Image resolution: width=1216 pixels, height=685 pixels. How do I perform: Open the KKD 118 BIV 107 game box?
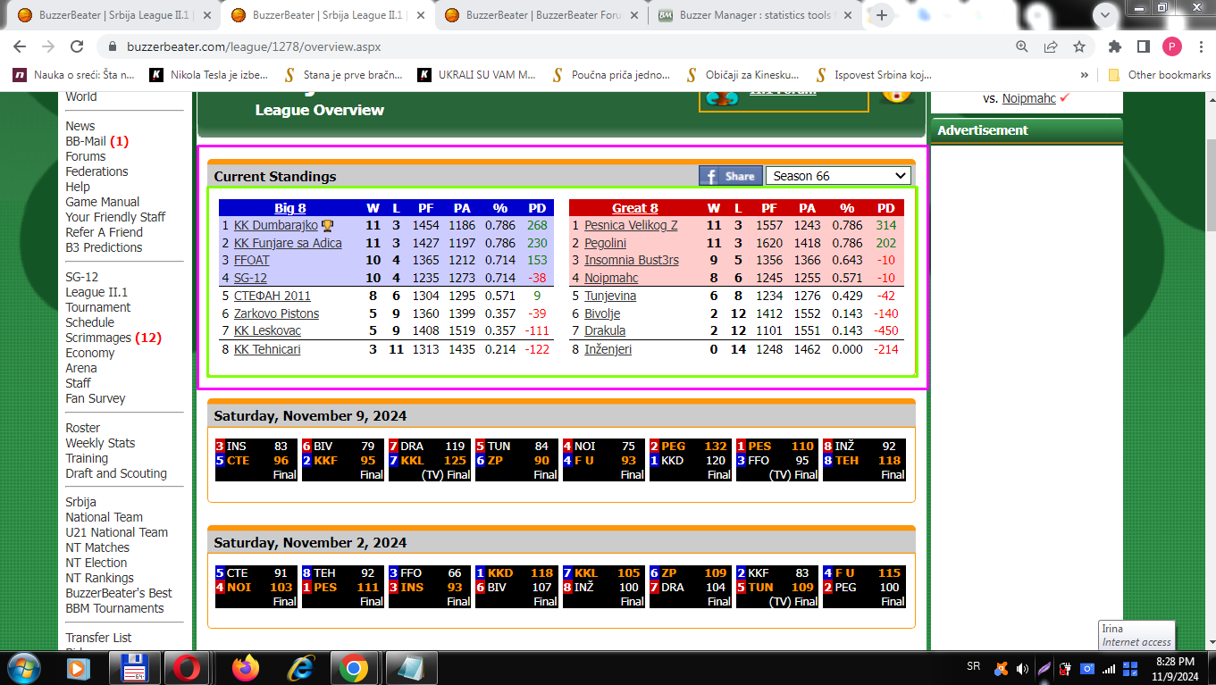pyautogui.click(x=516, y=587)
